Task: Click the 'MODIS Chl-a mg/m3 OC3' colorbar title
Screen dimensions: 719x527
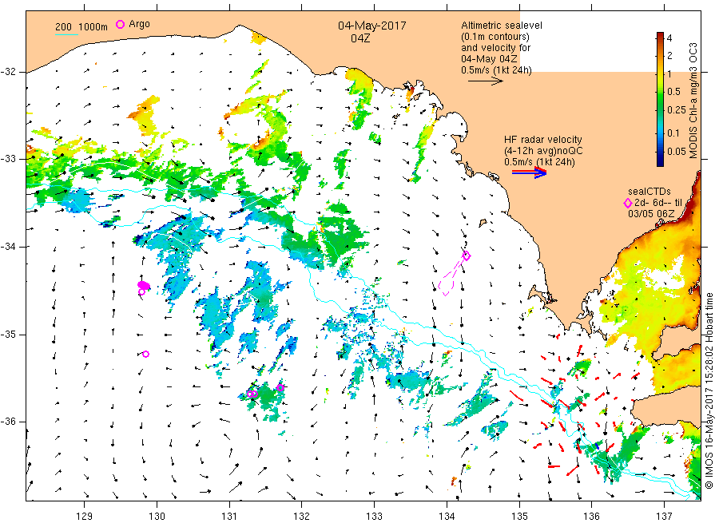Action: click(x=693, y=101)
